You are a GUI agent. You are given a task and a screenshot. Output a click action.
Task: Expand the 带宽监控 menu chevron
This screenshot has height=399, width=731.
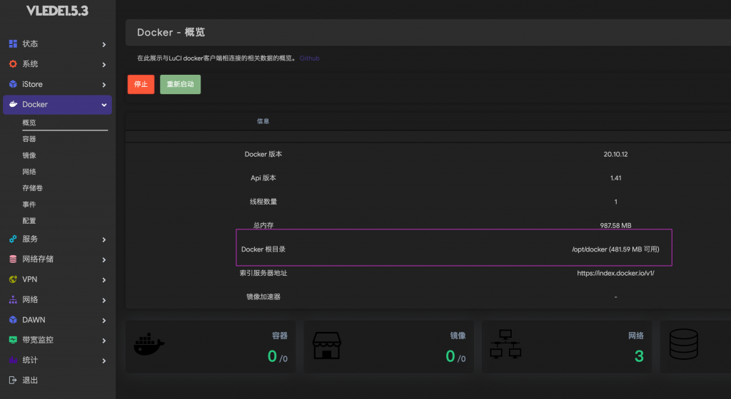104,341
